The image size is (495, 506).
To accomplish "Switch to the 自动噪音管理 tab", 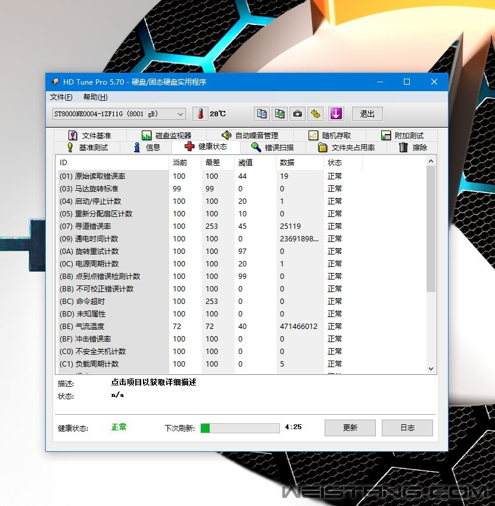I will pyautogui.click(x=250, y=135).
